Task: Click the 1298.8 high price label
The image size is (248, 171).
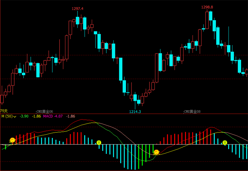Action: [207, 7]
